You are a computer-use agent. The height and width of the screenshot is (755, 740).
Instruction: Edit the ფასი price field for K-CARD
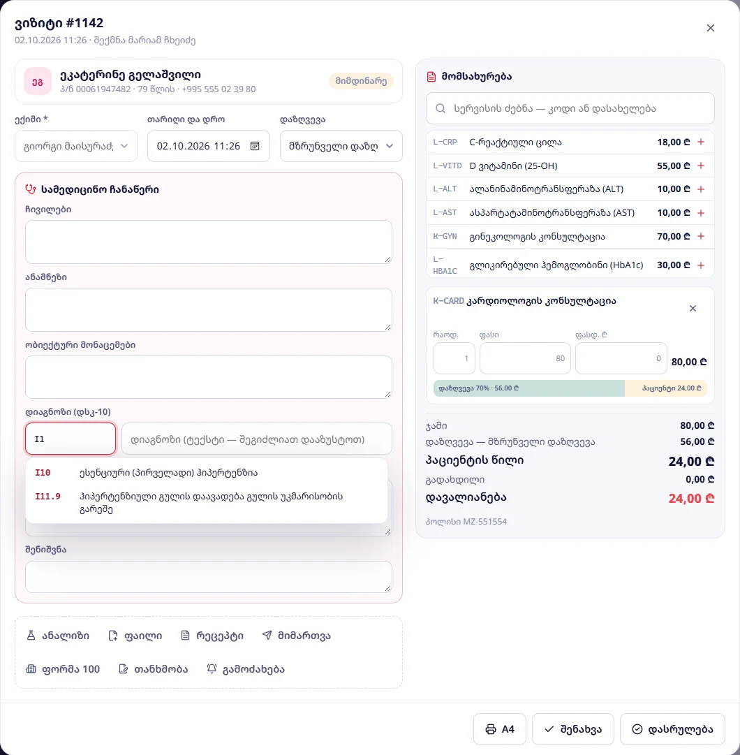pyautogui.click(x=525, y=358)
